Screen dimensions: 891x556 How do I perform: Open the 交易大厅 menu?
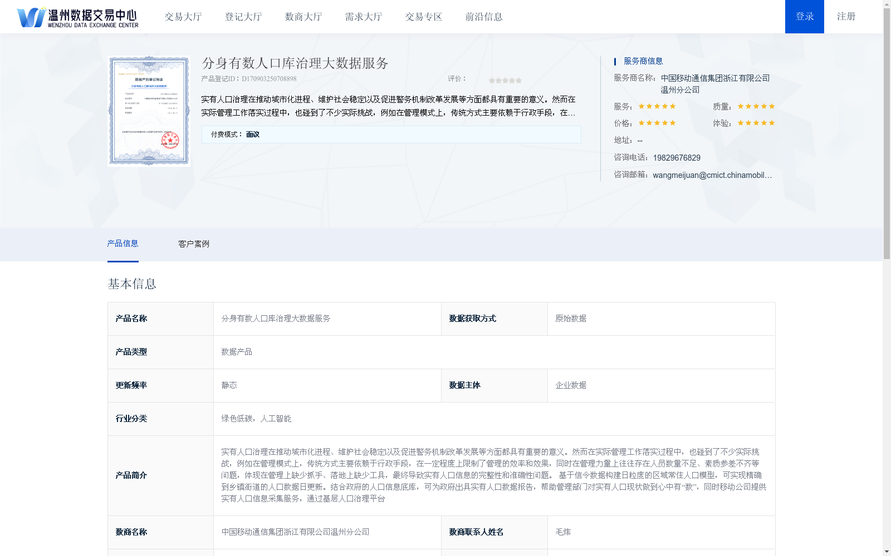pos(183,17)
